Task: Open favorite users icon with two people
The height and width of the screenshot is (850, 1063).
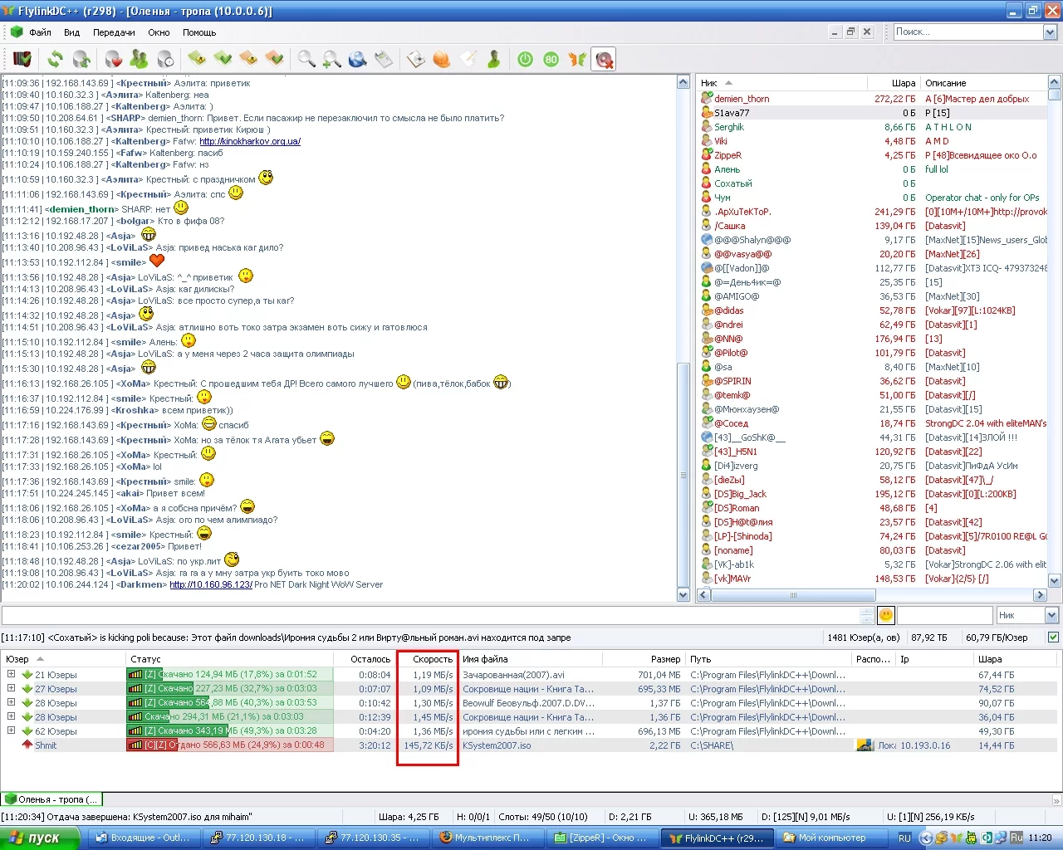Action: (139, 59)
